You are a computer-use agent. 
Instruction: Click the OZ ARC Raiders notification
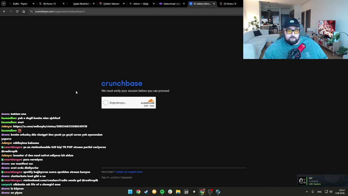[x=322, y=181]
